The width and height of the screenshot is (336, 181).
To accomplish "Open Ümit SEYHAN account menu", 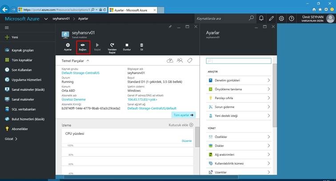I will [318, 19].
